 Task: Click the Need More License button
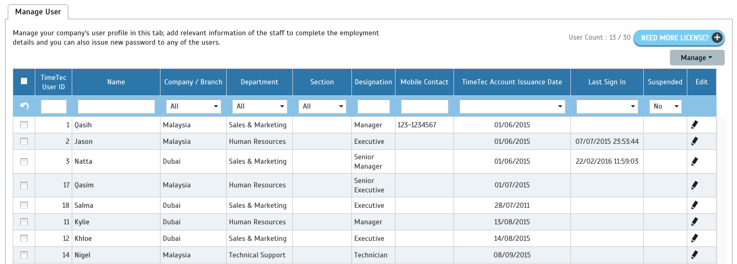679,38
